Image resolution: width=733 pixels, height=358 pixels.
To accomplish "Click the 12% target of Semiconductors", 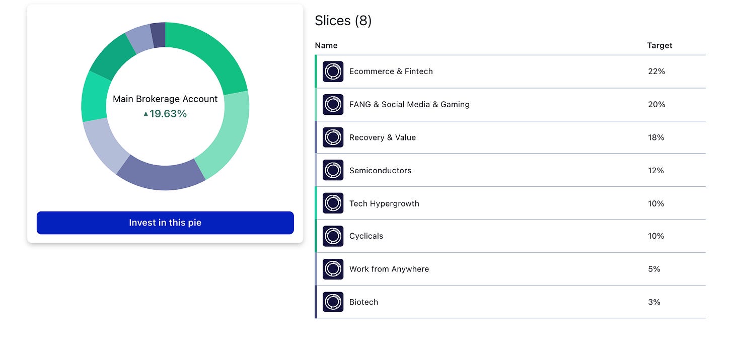I will click(x=656, y=170).
